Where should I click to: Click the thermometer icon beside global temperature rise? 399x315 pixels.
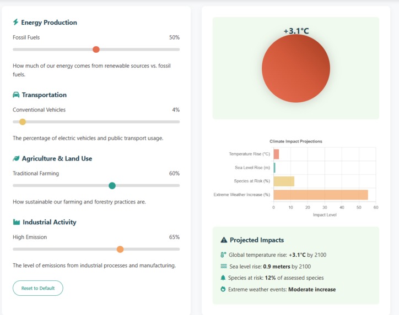(223, 255)
